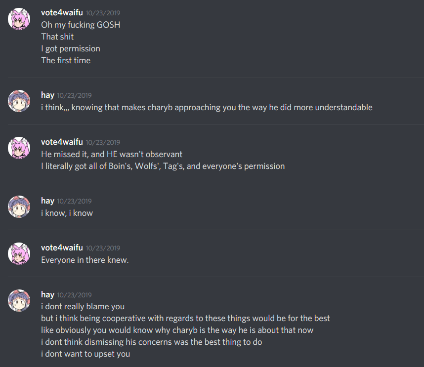Click the 10/23/2019 timestamp on the "Oh my fucking GOSH" post

tap(103, 13)
